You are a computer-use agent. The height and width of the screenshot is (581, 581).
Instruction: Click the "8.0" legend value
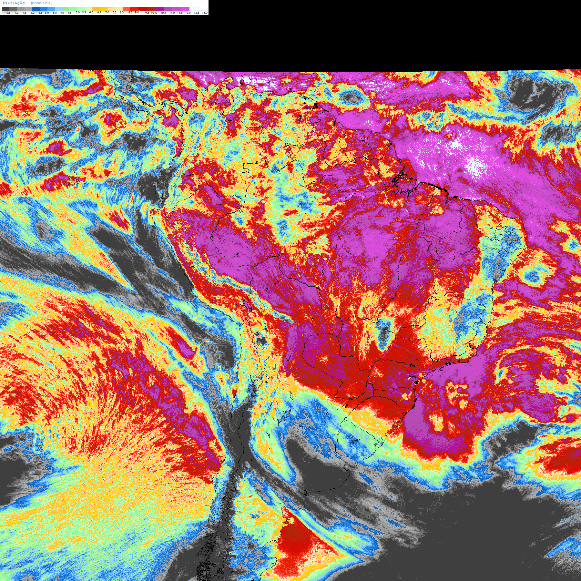coord(122,12)
